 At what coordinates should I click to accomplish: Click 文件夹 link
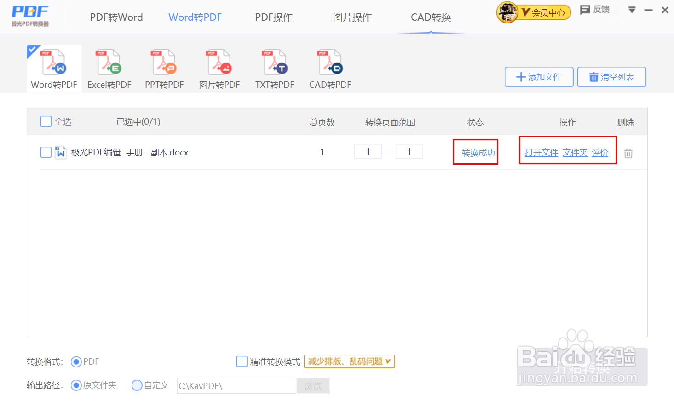(x=575, y=153)
